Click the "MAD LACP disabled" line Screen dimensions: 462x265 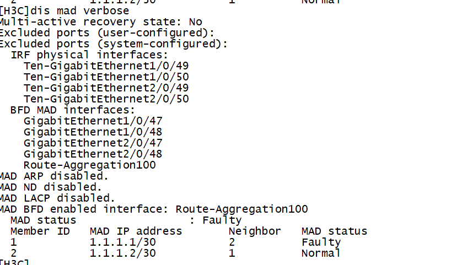[x=57, y=198]
